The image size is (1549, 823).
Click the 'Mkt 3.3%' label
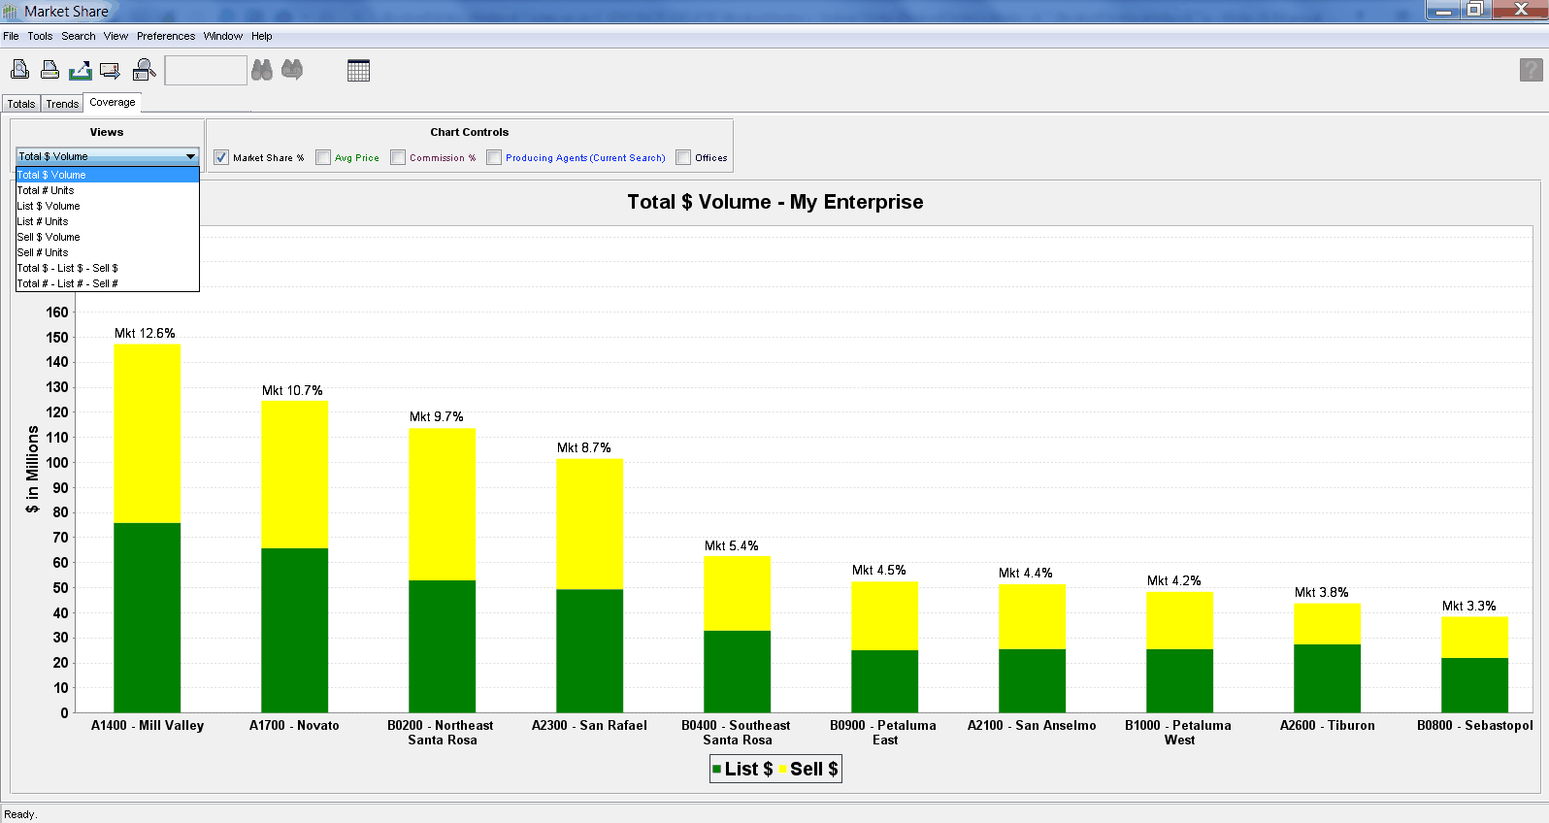[1469, 606]
